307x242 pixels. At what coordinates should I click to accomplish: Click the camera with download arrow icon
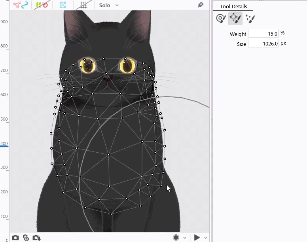pyautogui.click(x=37, y=238)
